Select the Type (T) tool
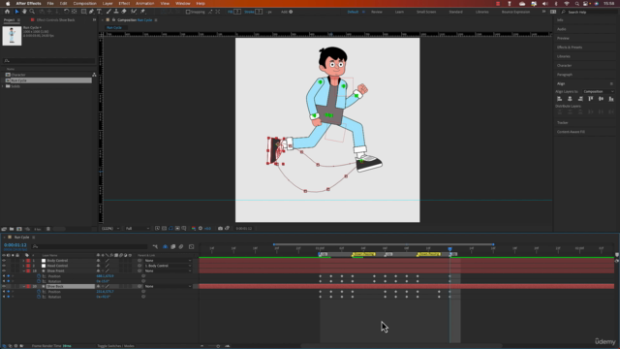Image resolution: width=620 pixels, height=349 pixels. pos(99,12)
